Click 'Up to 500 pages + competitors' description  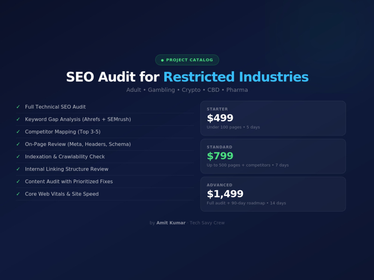point(239,165)
